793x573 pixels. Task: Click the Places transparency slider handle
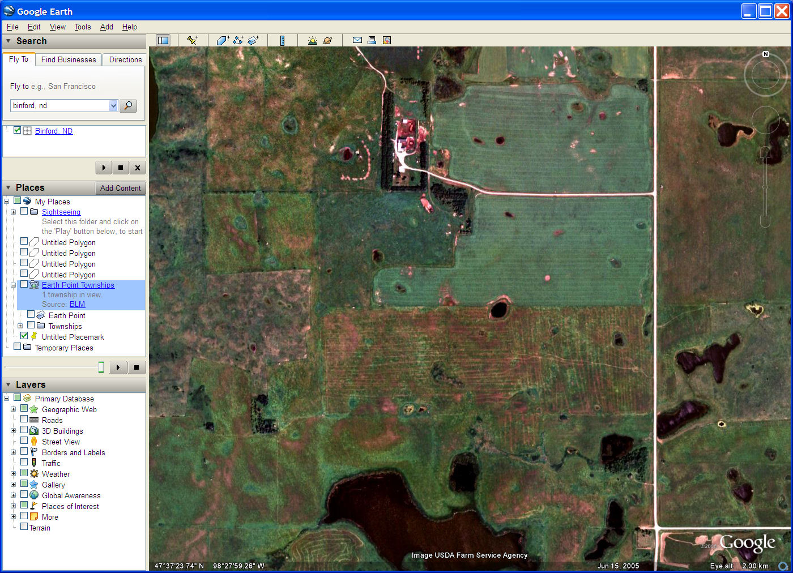101,367
